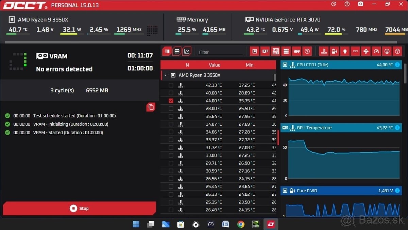Select the voltage filter icon
The width and height of the screenshot is (408, 230).
pyautogui.click(x=355, y=51)
